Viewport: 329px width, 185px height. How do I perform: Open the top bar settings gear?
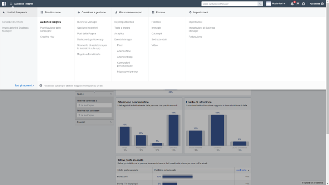(x=303, y=4)
